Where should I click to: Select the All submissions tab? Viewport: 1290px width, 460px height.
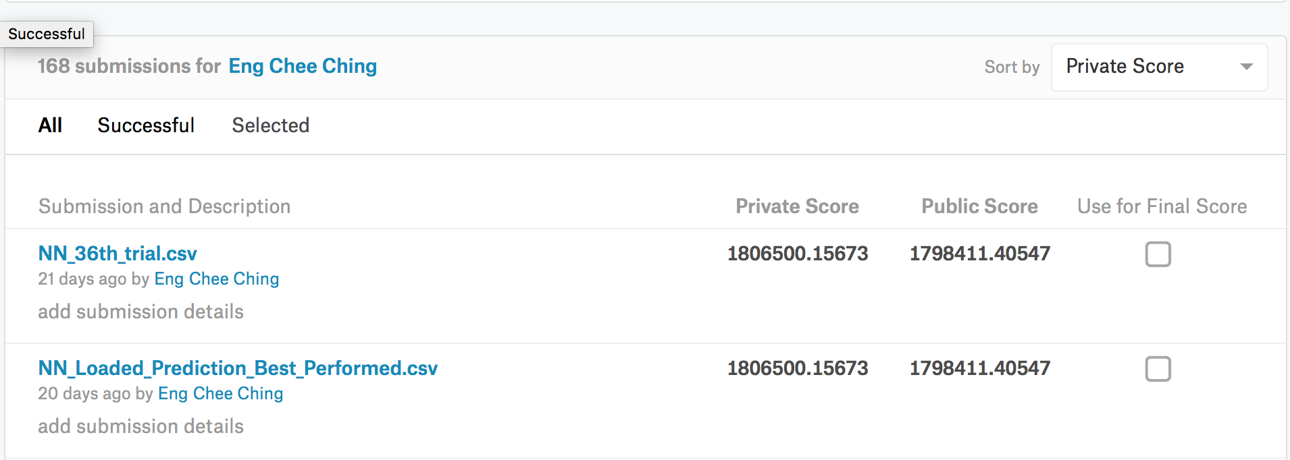pos(50,125)
